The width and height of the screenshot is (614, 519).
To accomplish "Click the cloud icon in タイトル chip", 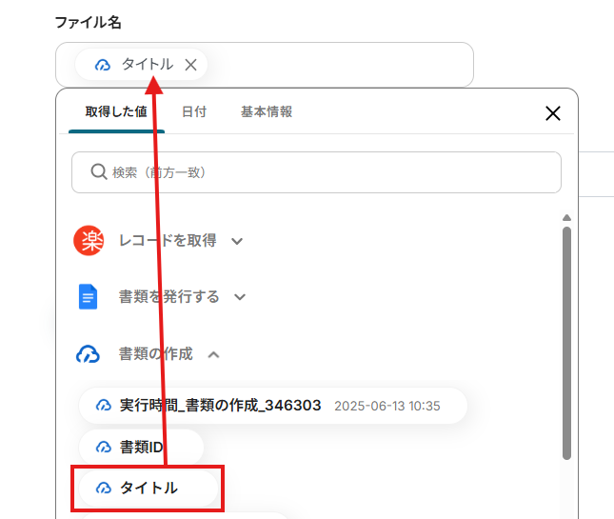I will point(103,65).
